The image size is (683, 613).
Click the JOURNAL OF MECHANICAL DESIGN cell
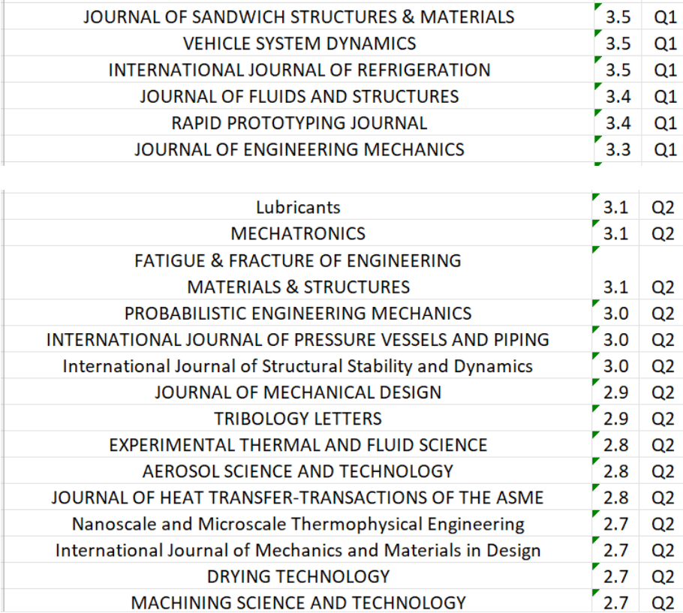pos(298,392)
